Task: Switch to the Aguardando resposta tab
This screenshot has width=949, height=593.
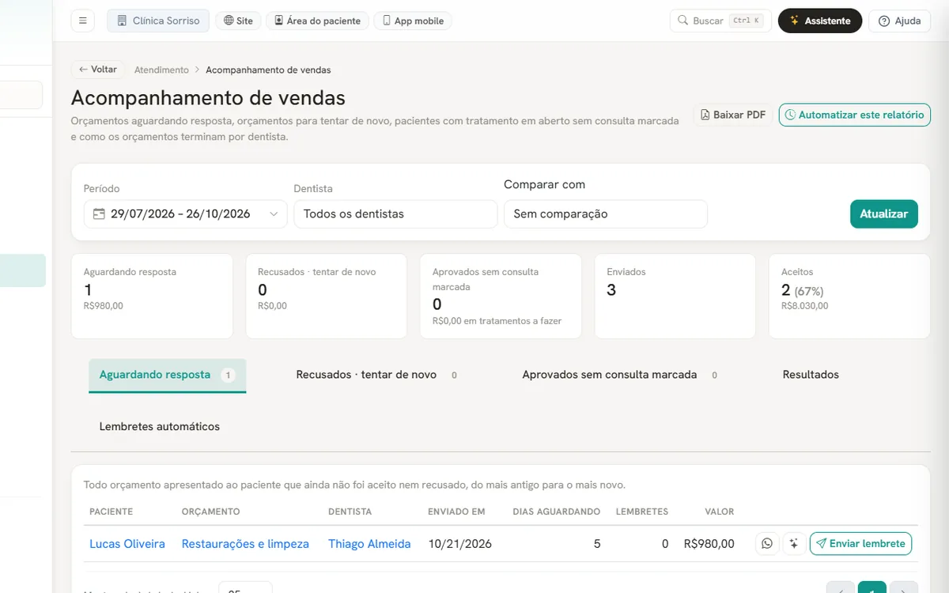Action: (167, 375)
